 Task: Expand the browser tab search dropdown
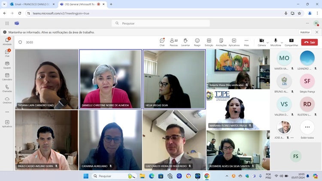(4, 4)
